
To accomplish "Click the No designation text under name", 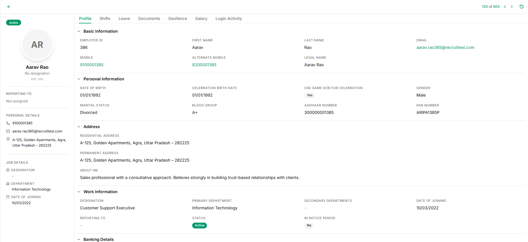I will point(37,73).
